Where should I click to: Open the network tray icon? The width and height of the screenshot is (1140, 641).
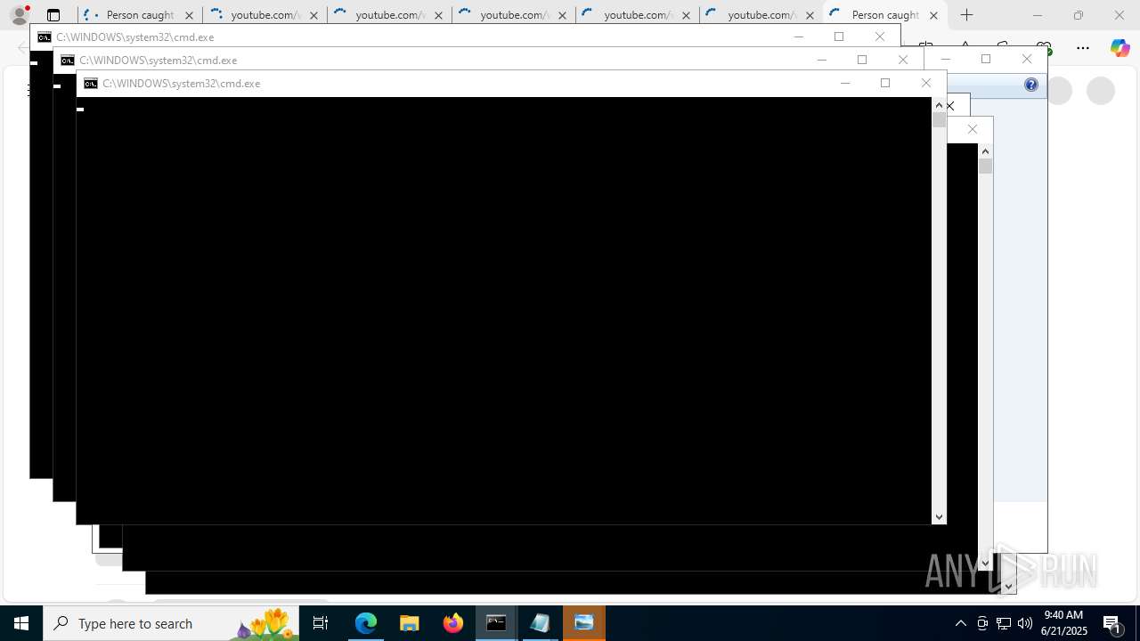(x=1004, y=623)
